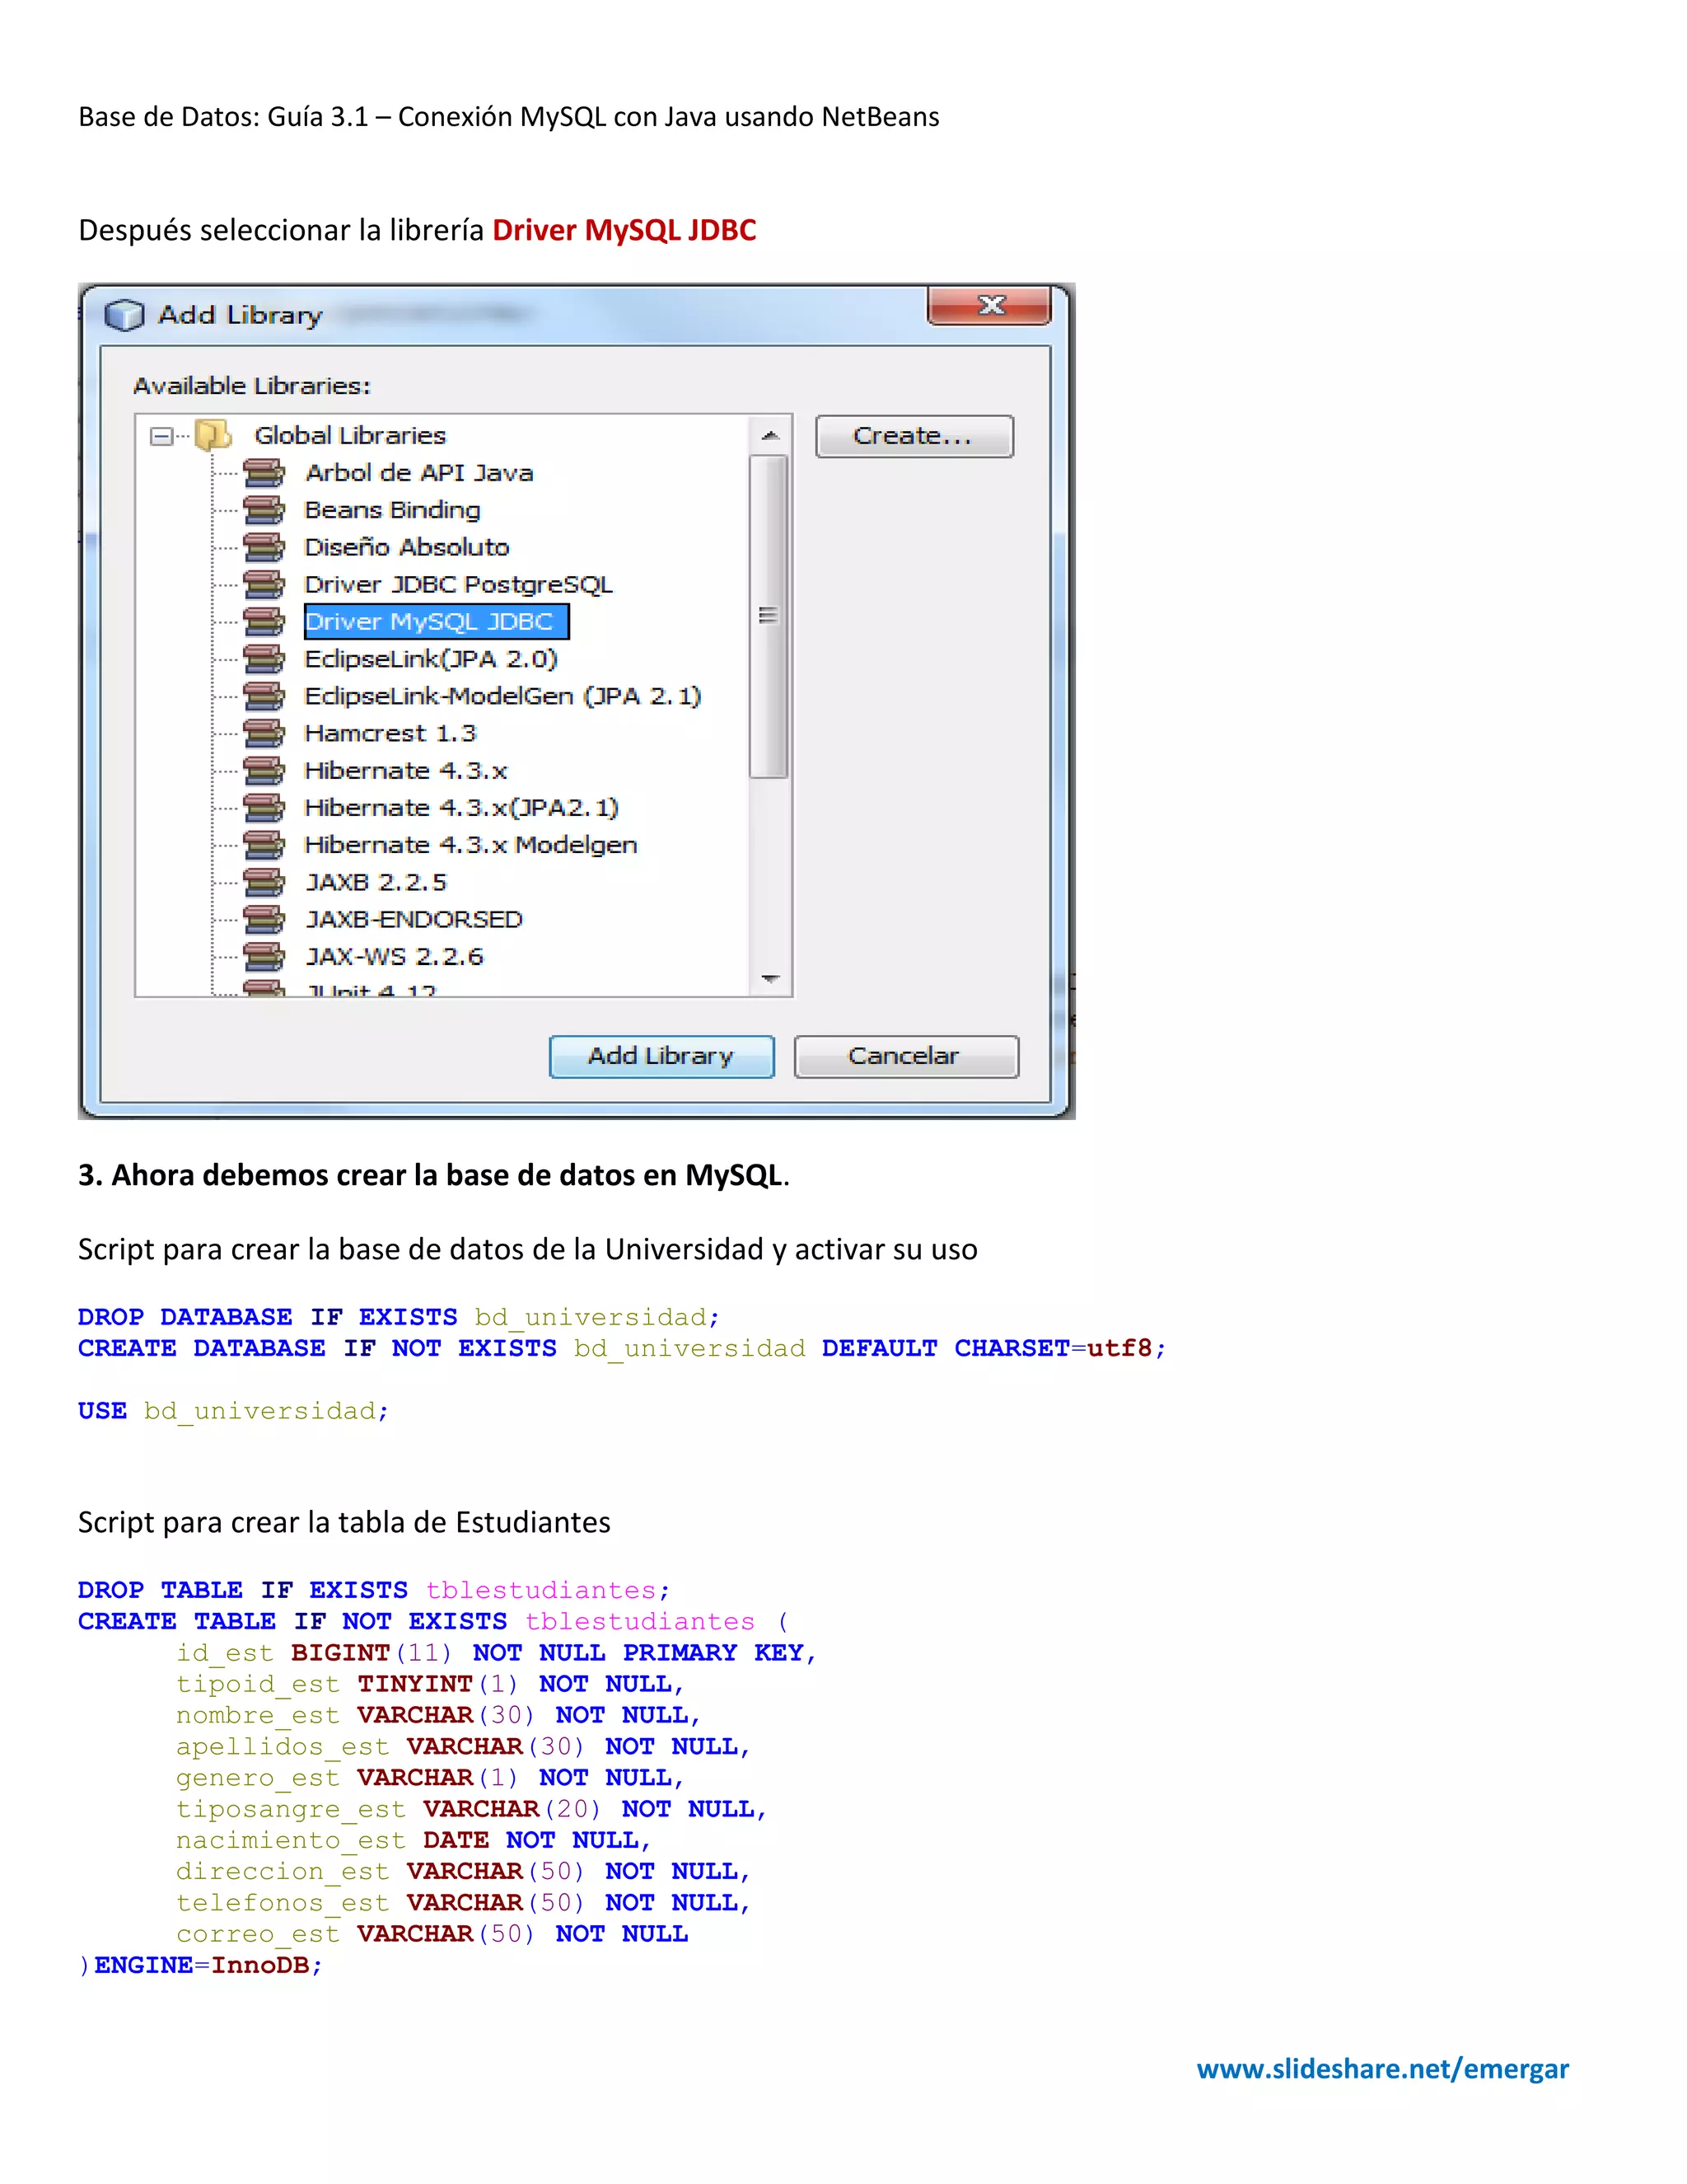Click the Driver JDBC PostgreSQL library icon
Viewport: 1687px width, 2184px height.
tap(264, 584)
